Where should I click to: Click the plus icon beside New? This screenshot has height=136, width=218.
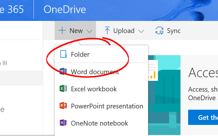(x=62, y=31)
